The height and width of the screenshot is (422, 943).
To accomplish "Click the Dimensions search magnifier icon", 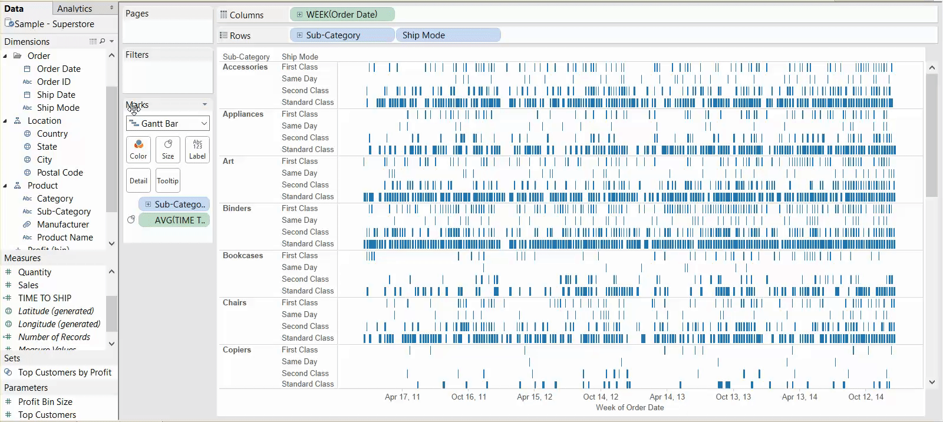I will click(103, 41).
